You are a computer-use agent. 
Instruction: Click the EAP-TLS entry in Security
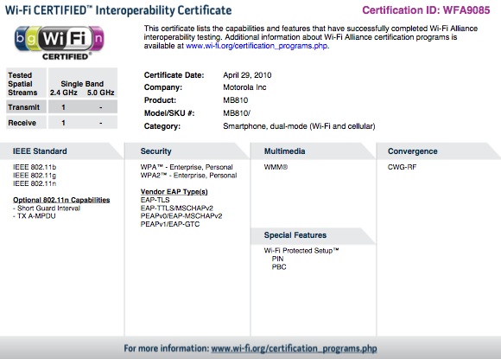click(x=155, y=200)
